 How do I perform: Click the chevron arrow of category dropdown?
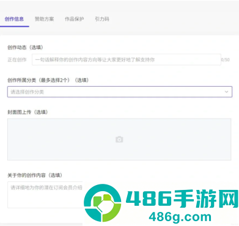(226, 92)
